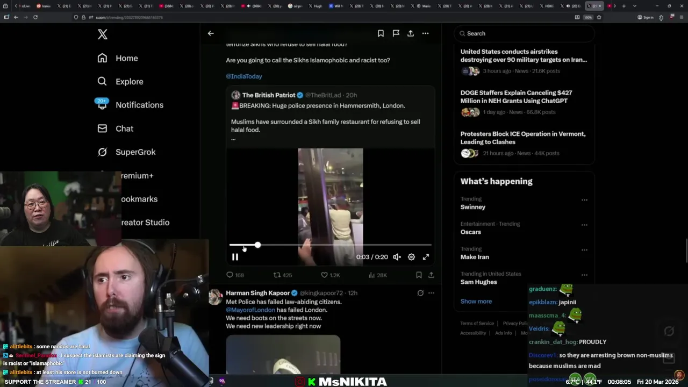Click the browser Sign in button
This screenshot has width=688, height=387.
(646, 17)
